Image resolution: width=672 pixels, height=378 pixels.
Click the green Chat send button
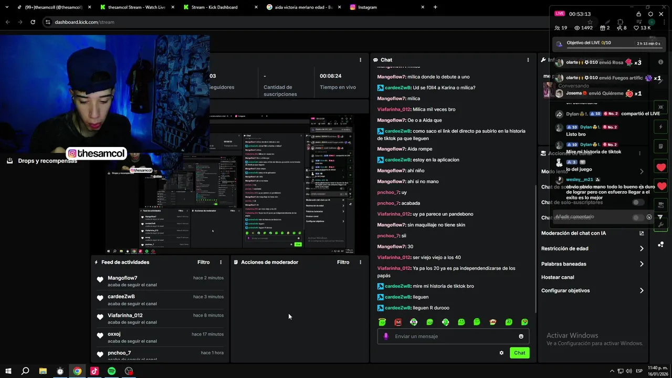[x=519, y=353]
